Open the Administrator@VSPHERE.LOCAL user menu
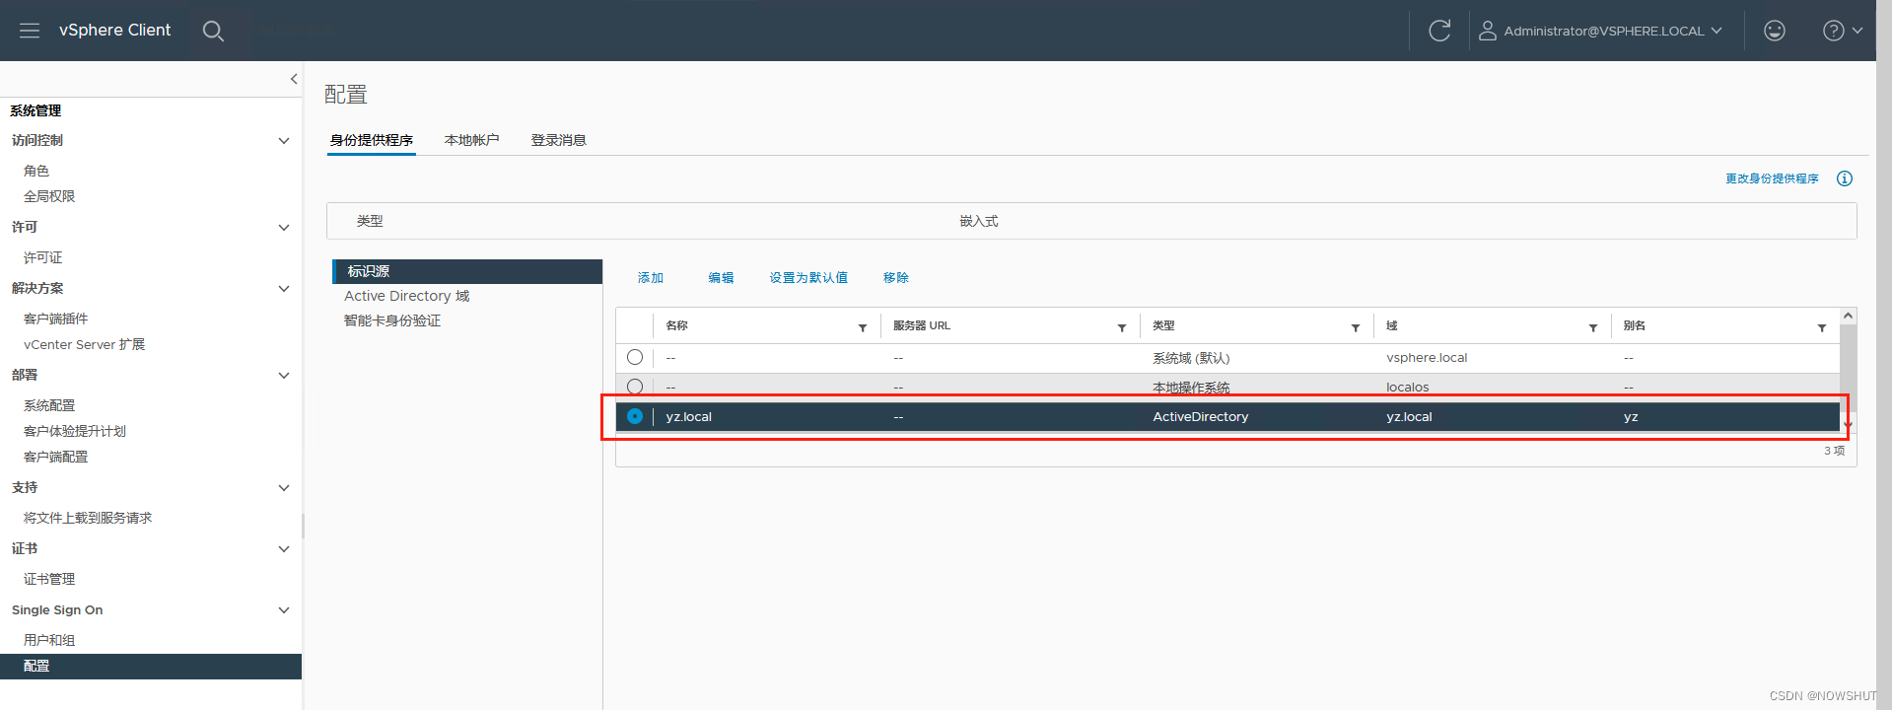This screenshot has width=1892, height=710. pos(1600,31)
